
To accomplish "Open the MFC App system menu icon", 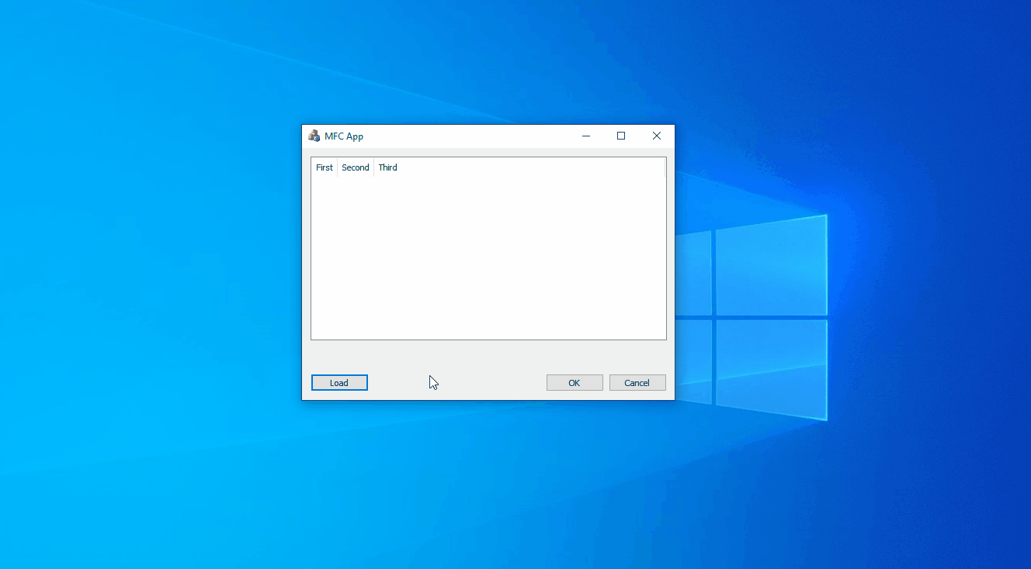I will (314, 136).
